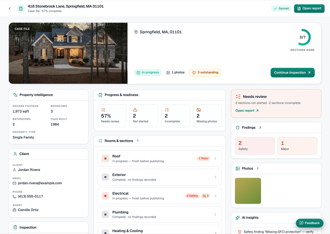Click the phone number (413) 555-0117
This screenshot has height=234, width=330.
pyautogui.click(x=31, y=196)
